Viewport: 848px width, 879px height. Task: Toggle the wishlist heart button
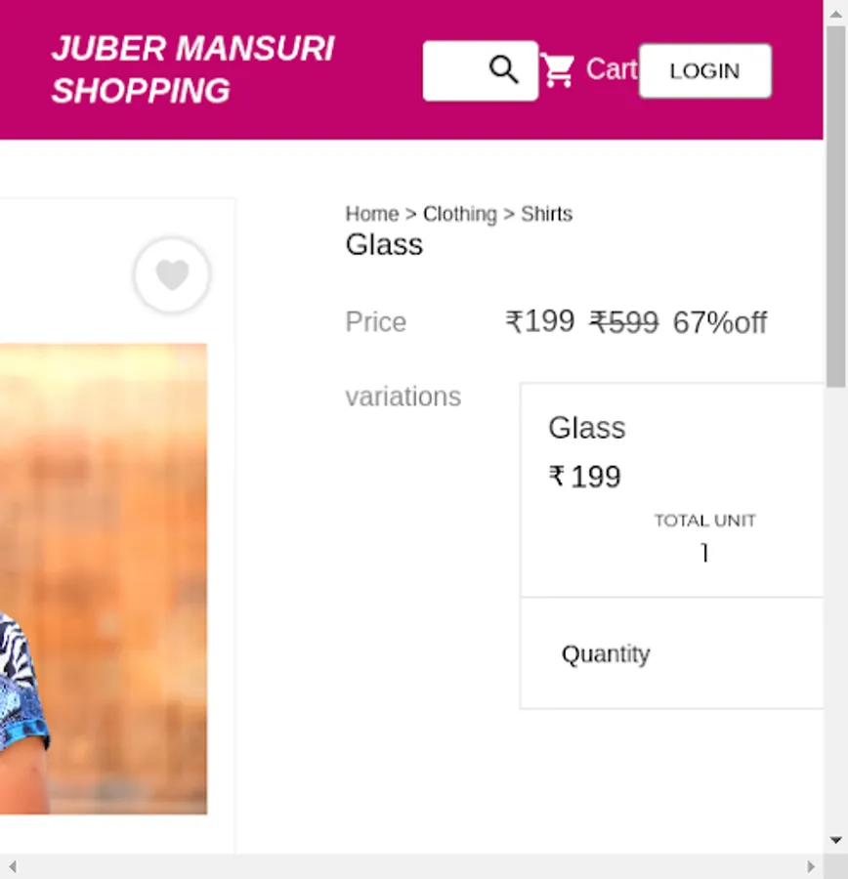coord(172,274)
